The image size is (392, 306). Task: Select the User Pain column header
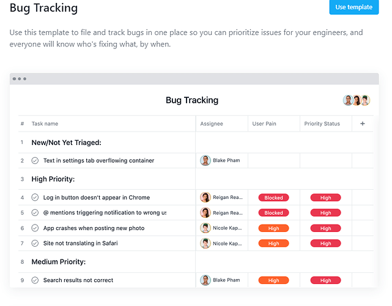coord(264,124)
